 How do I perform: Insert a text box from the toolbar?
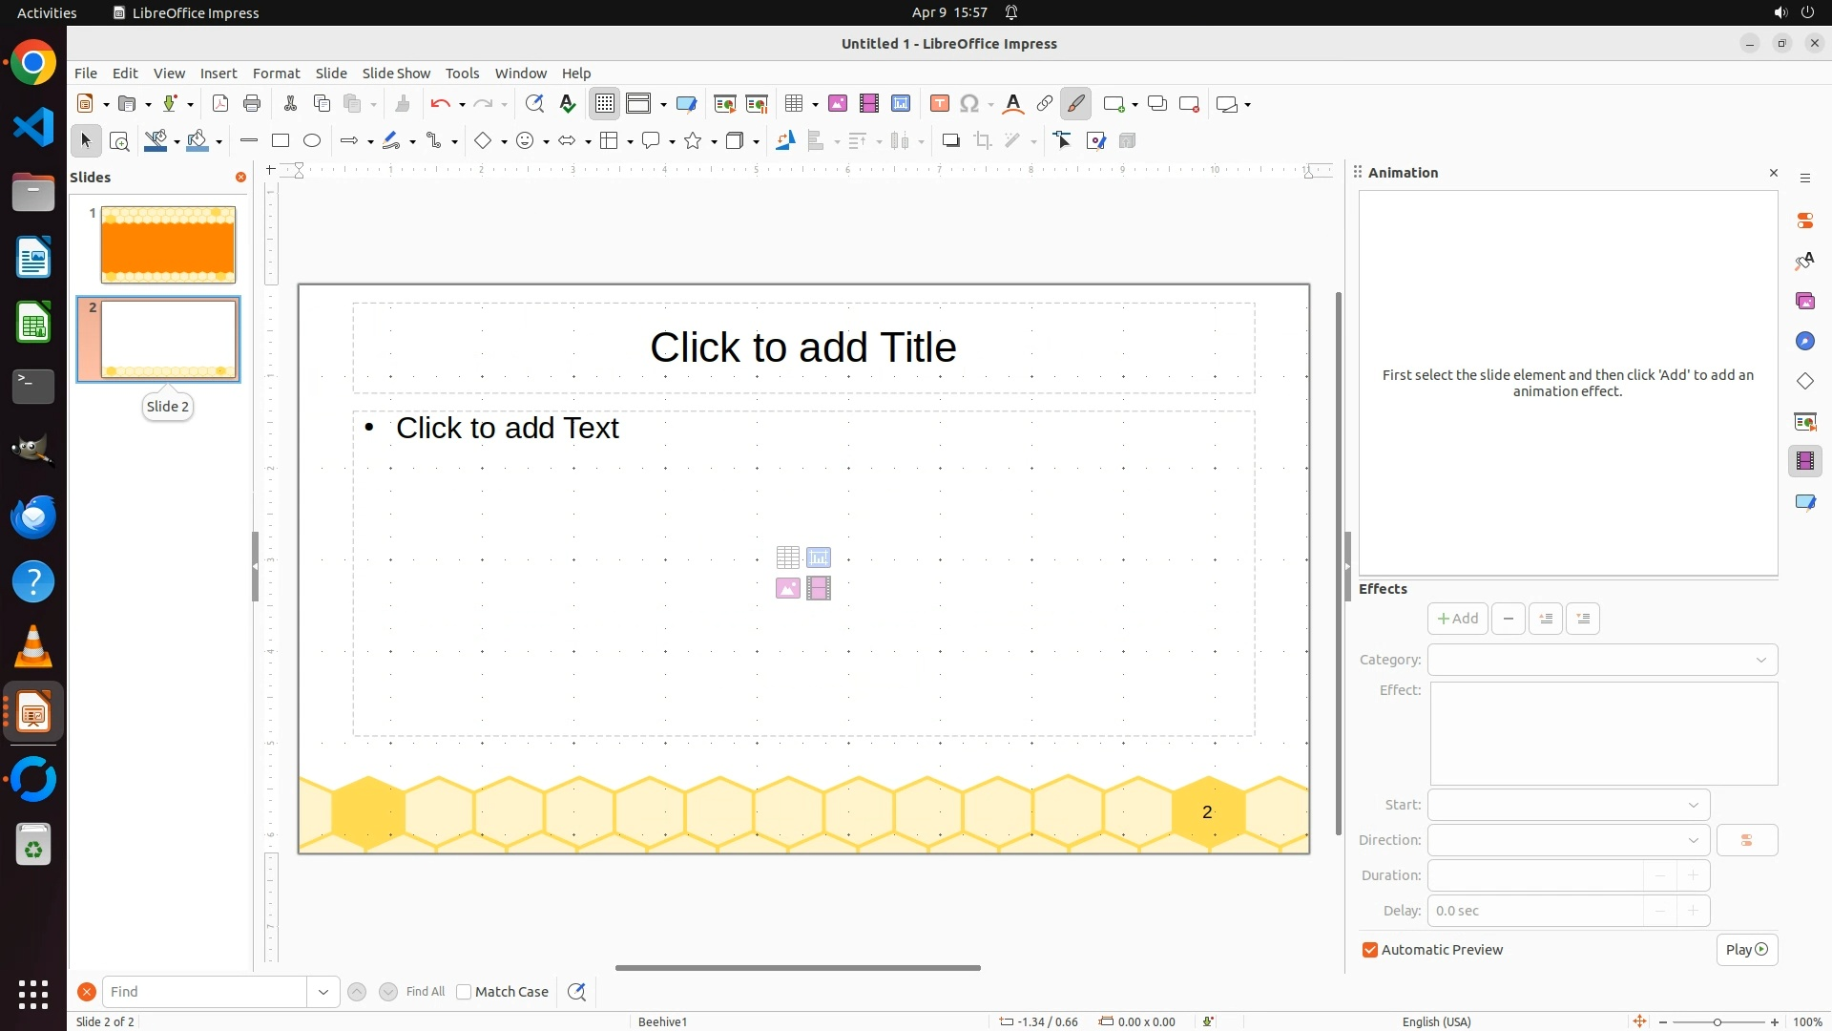[x=940, y=104]
